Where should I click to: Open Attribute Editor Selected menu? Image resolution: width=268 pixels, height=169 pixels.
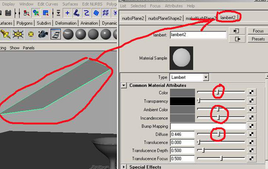click(x=138, y=6)
